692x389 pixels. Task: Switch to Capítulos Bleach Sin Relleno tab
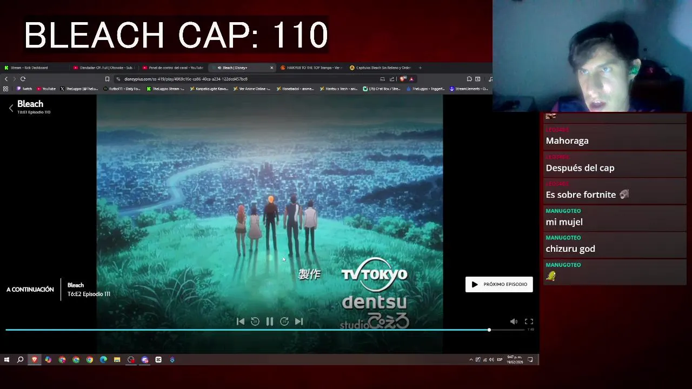(380, 68)
